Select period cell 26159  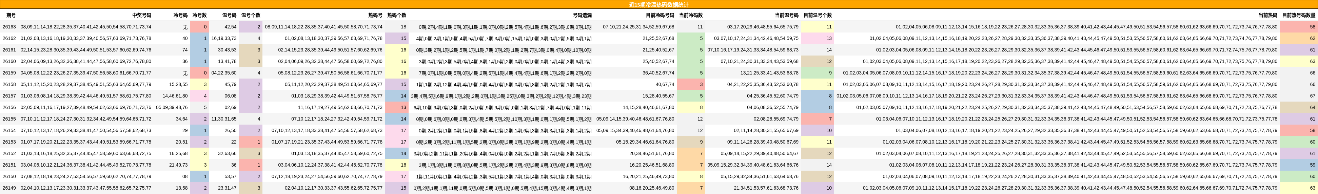9,73
